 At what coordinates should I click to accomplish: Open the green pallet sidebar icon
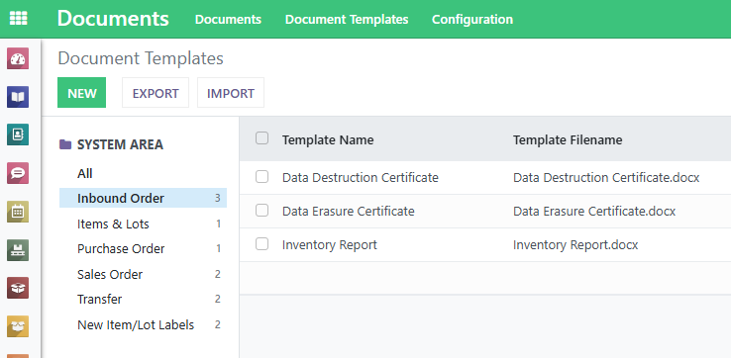(18, 250)
